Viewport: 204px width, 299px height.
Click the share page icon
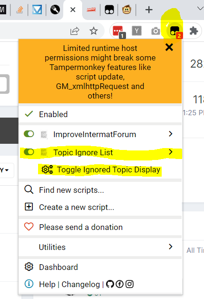coord(75,31)
